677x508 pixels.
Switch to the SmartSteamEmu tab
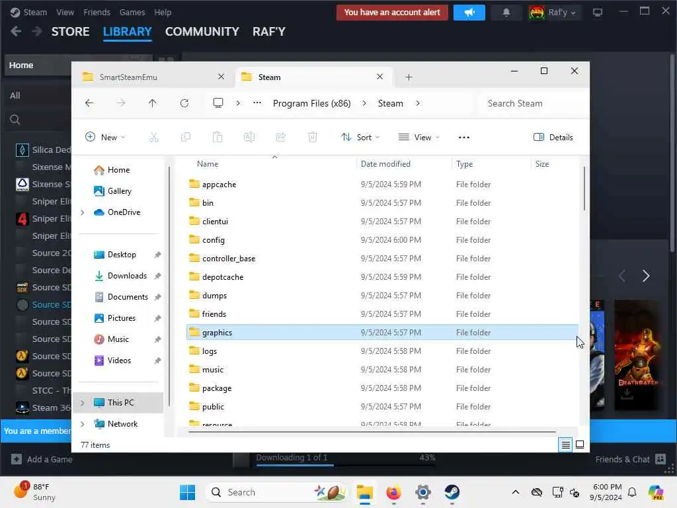point(153,77)
